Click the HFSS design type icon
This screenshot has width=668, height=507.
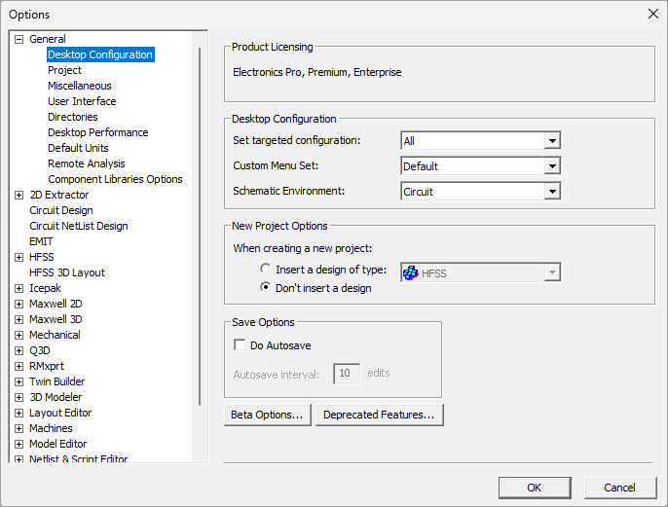pos(411,272)
